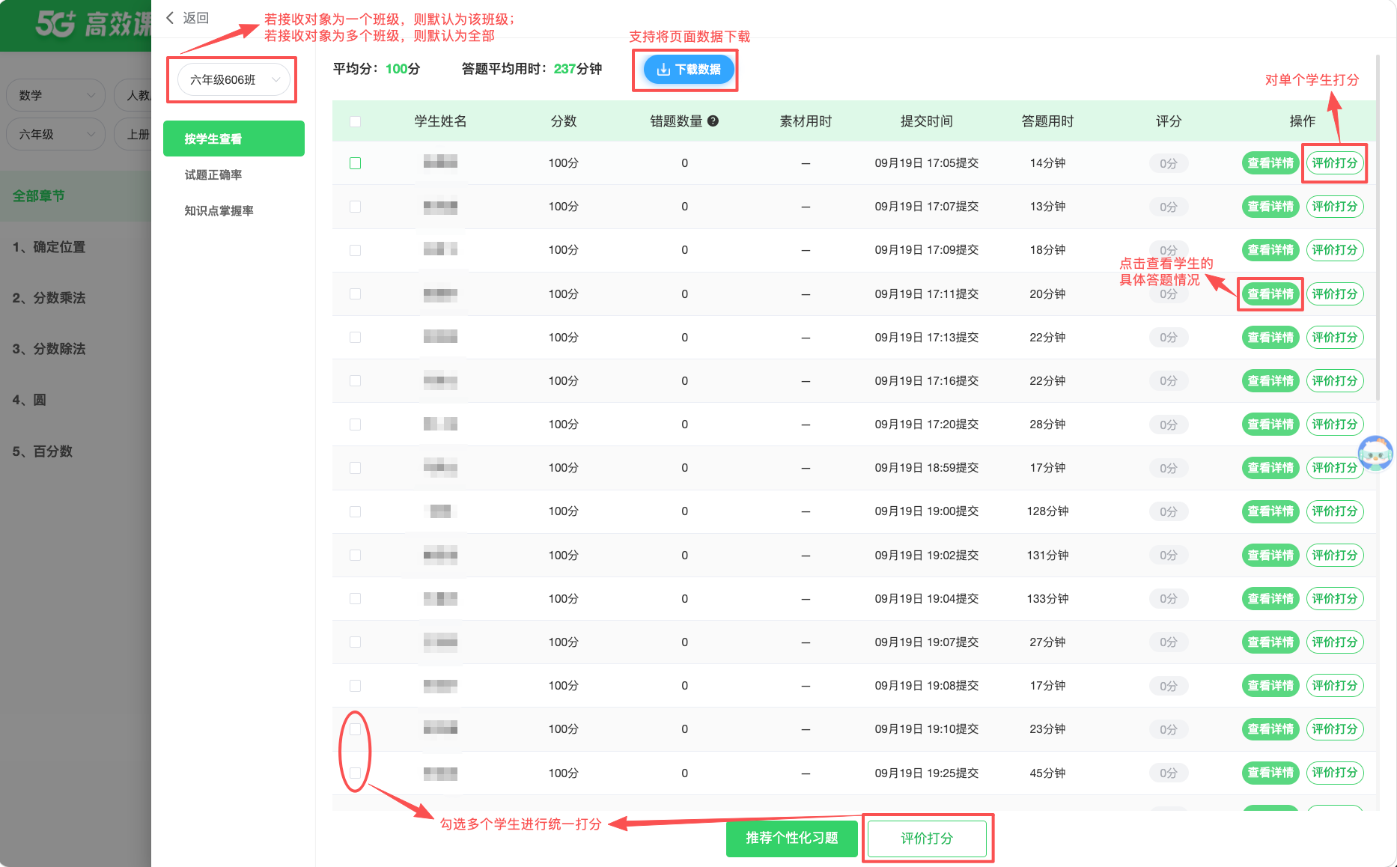Click the 下载数据 download button
The width and height of the screenshot is (1397, 867).
pyautogui.click(x=689, y=70)
